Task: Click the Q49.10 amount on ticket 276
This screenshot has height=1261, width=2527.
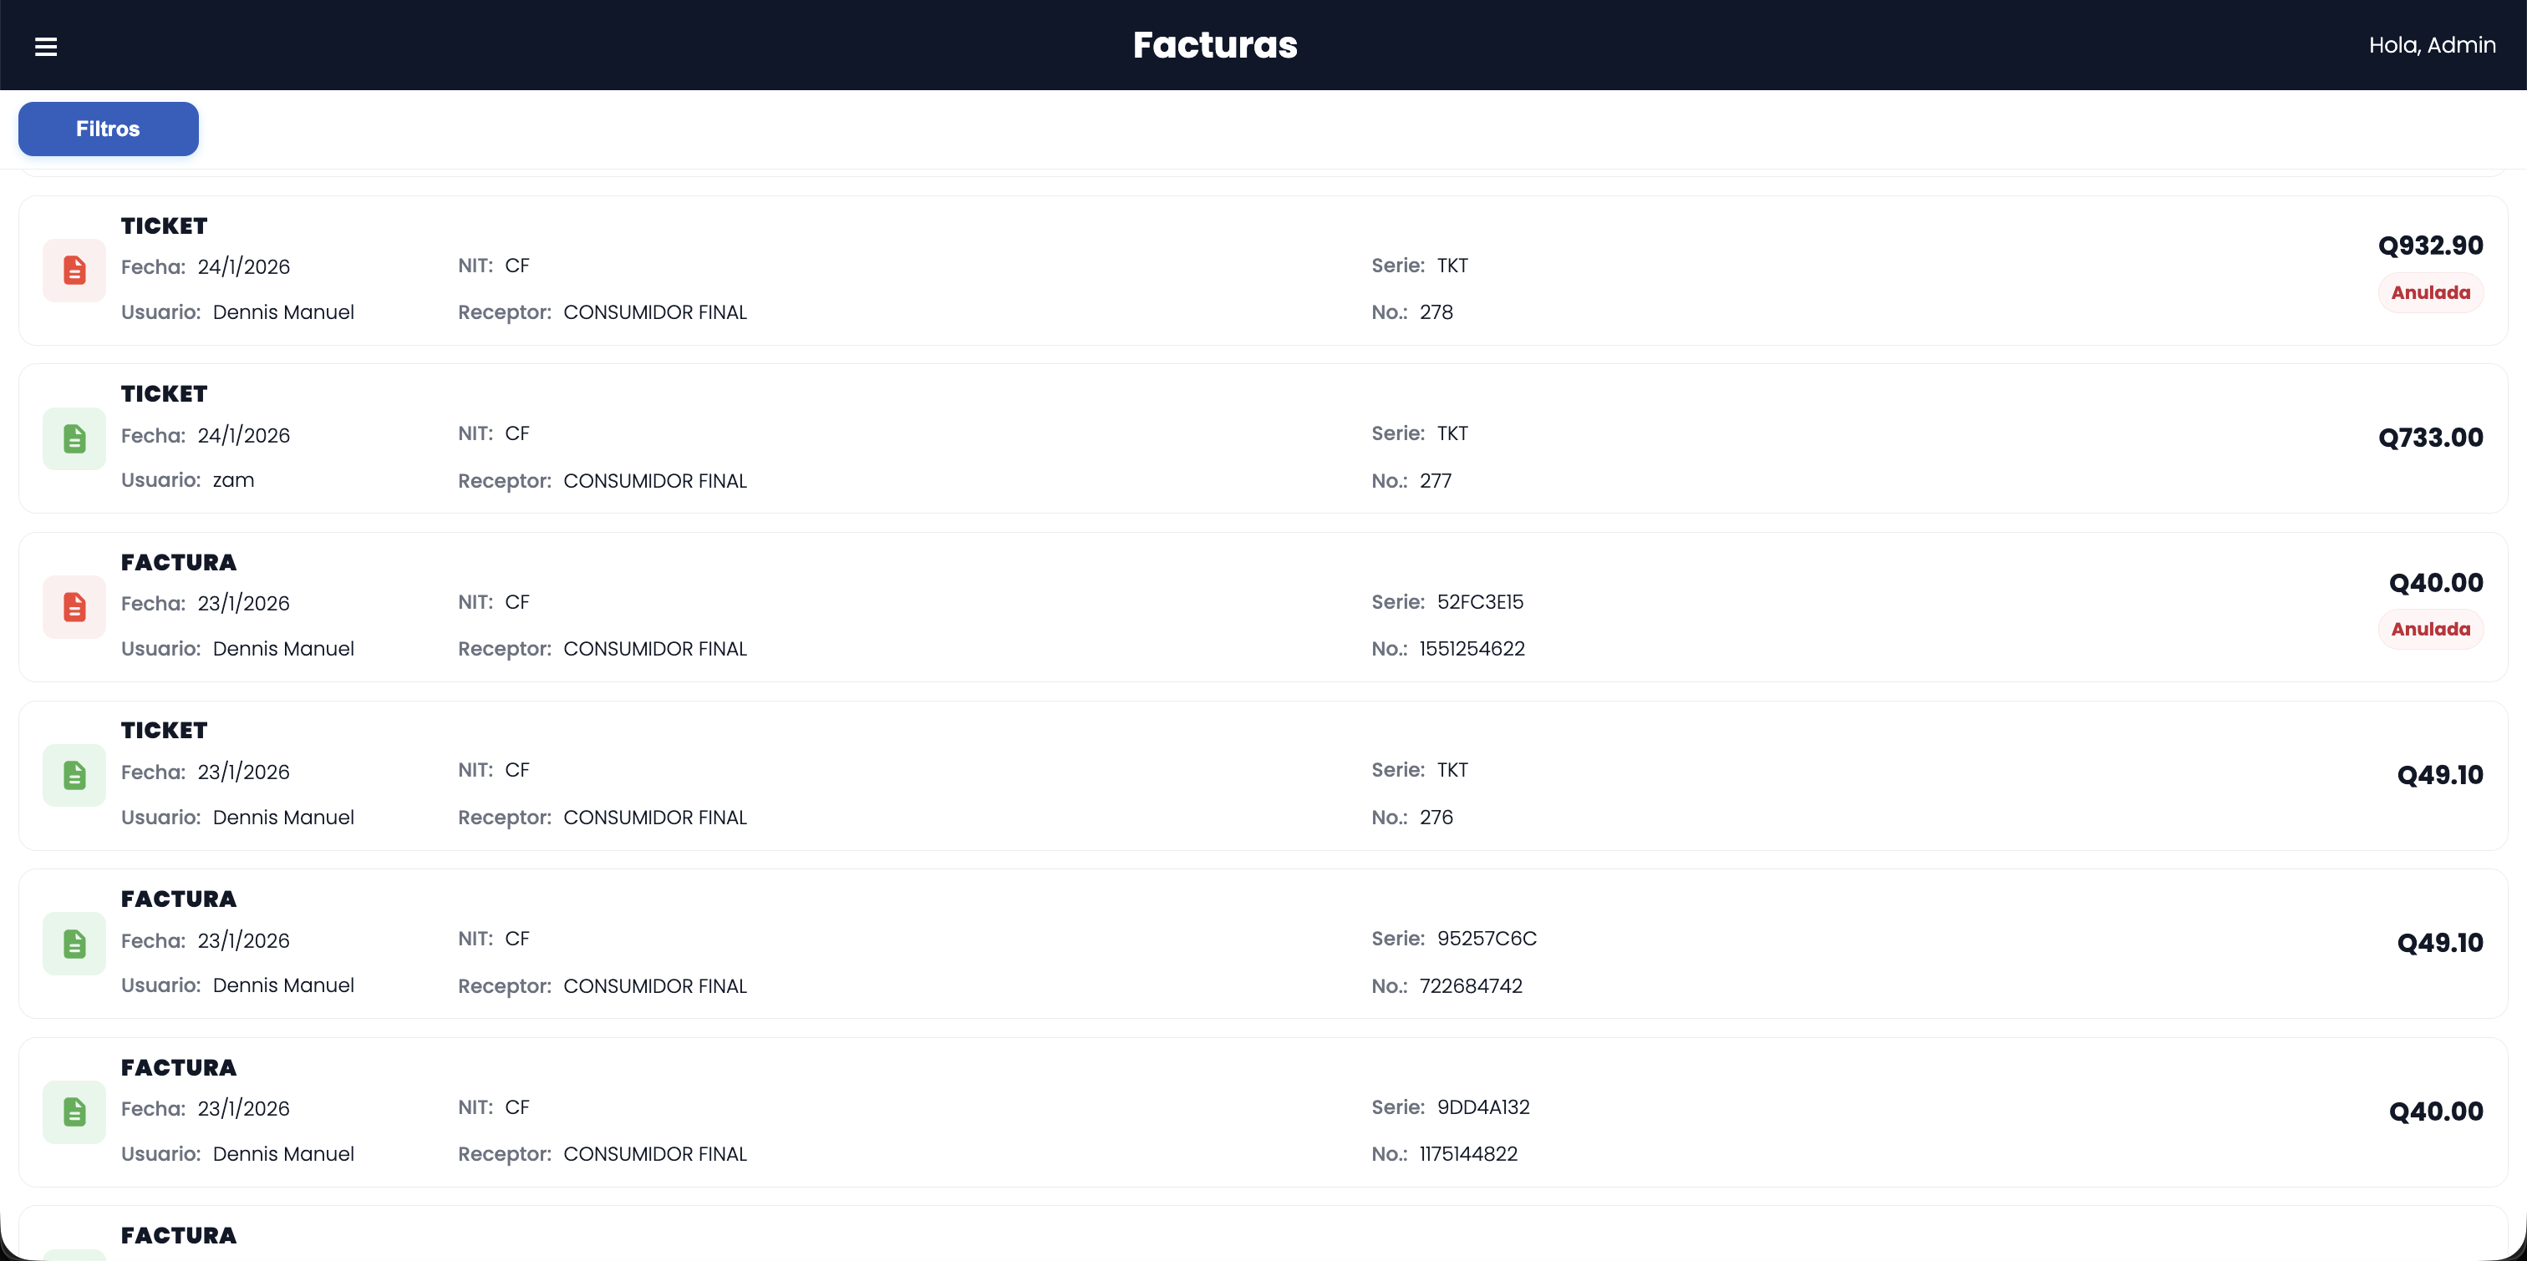Action: point(2438,775)
